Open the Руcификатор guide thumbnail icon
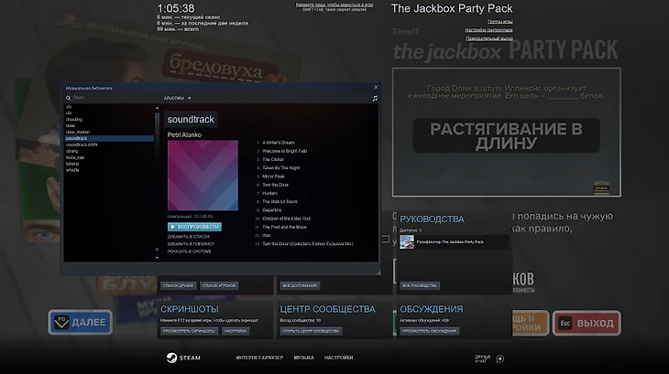The image size is (669, 374). tap(407, 242)
